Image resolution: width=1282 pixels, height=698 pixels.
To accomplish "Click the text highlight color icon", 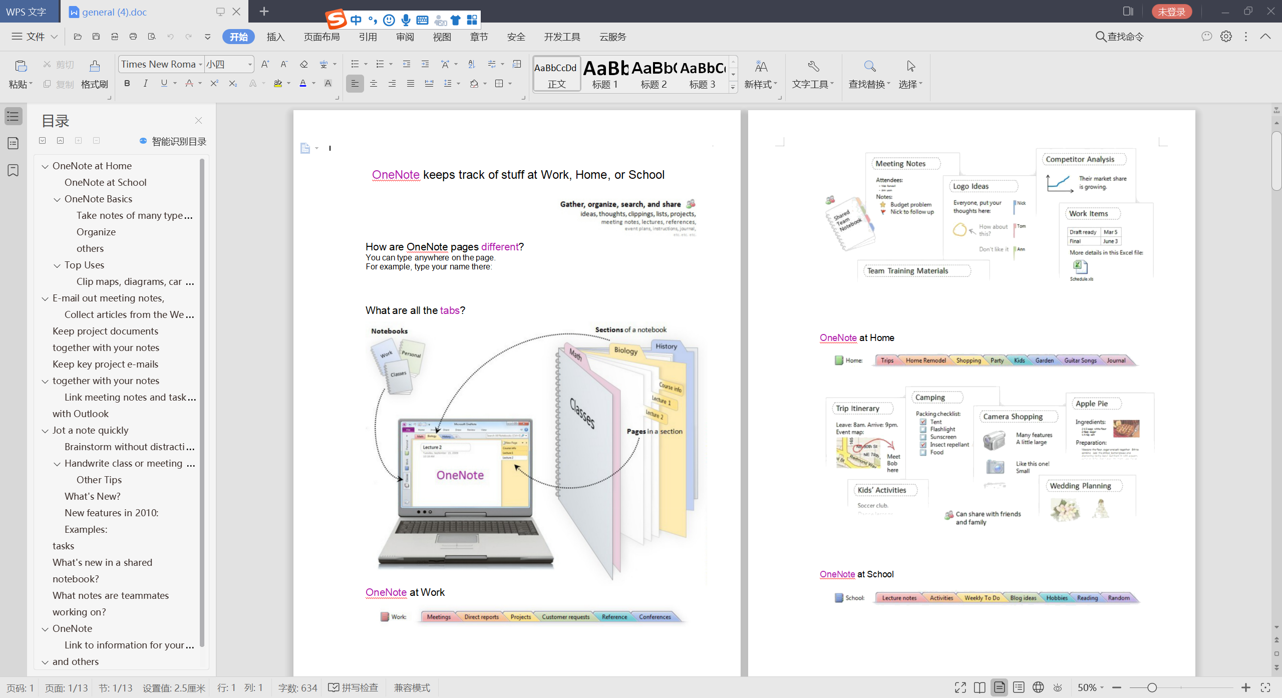I will click(278, 84).
